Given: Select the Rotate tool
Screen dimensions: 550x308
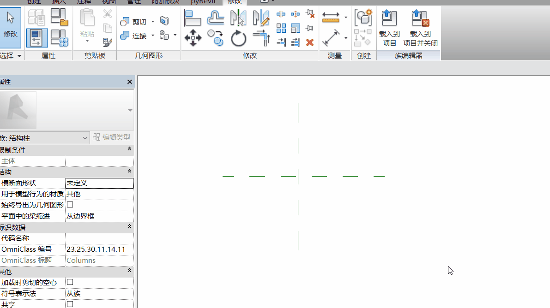Looking at the screenshot, I should 239,38.
